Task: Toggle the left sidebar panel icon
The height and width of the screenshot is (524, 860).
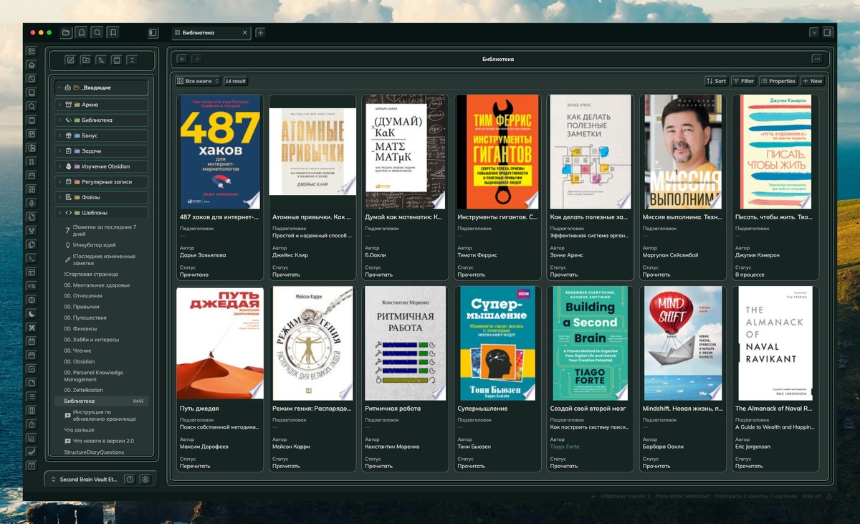Action: click(x=153, y=32)
